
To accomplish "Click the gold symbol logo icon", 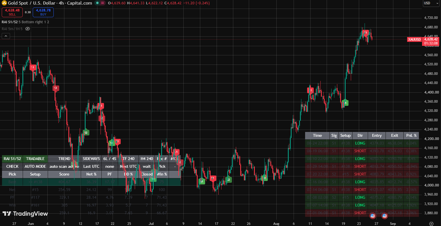I will pos(4,3).
